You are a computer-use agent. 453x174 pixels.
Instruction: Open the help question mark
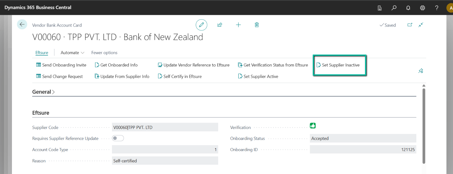437,8
